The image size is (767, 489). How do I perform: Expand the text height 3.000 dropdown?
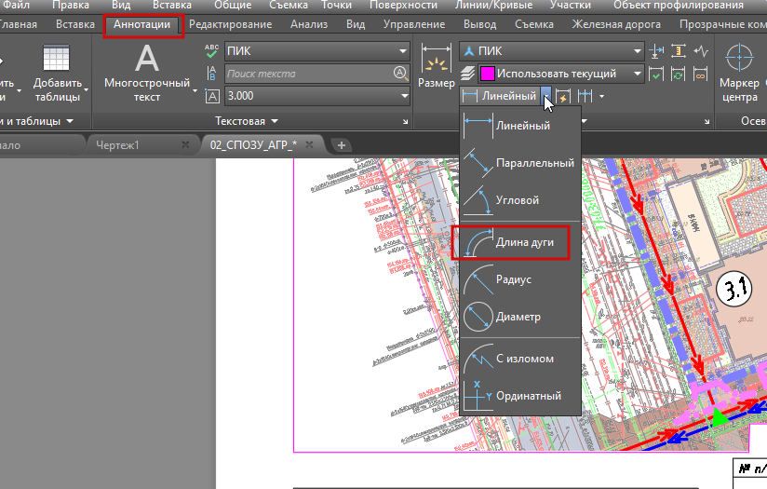[x=317, y=96]
